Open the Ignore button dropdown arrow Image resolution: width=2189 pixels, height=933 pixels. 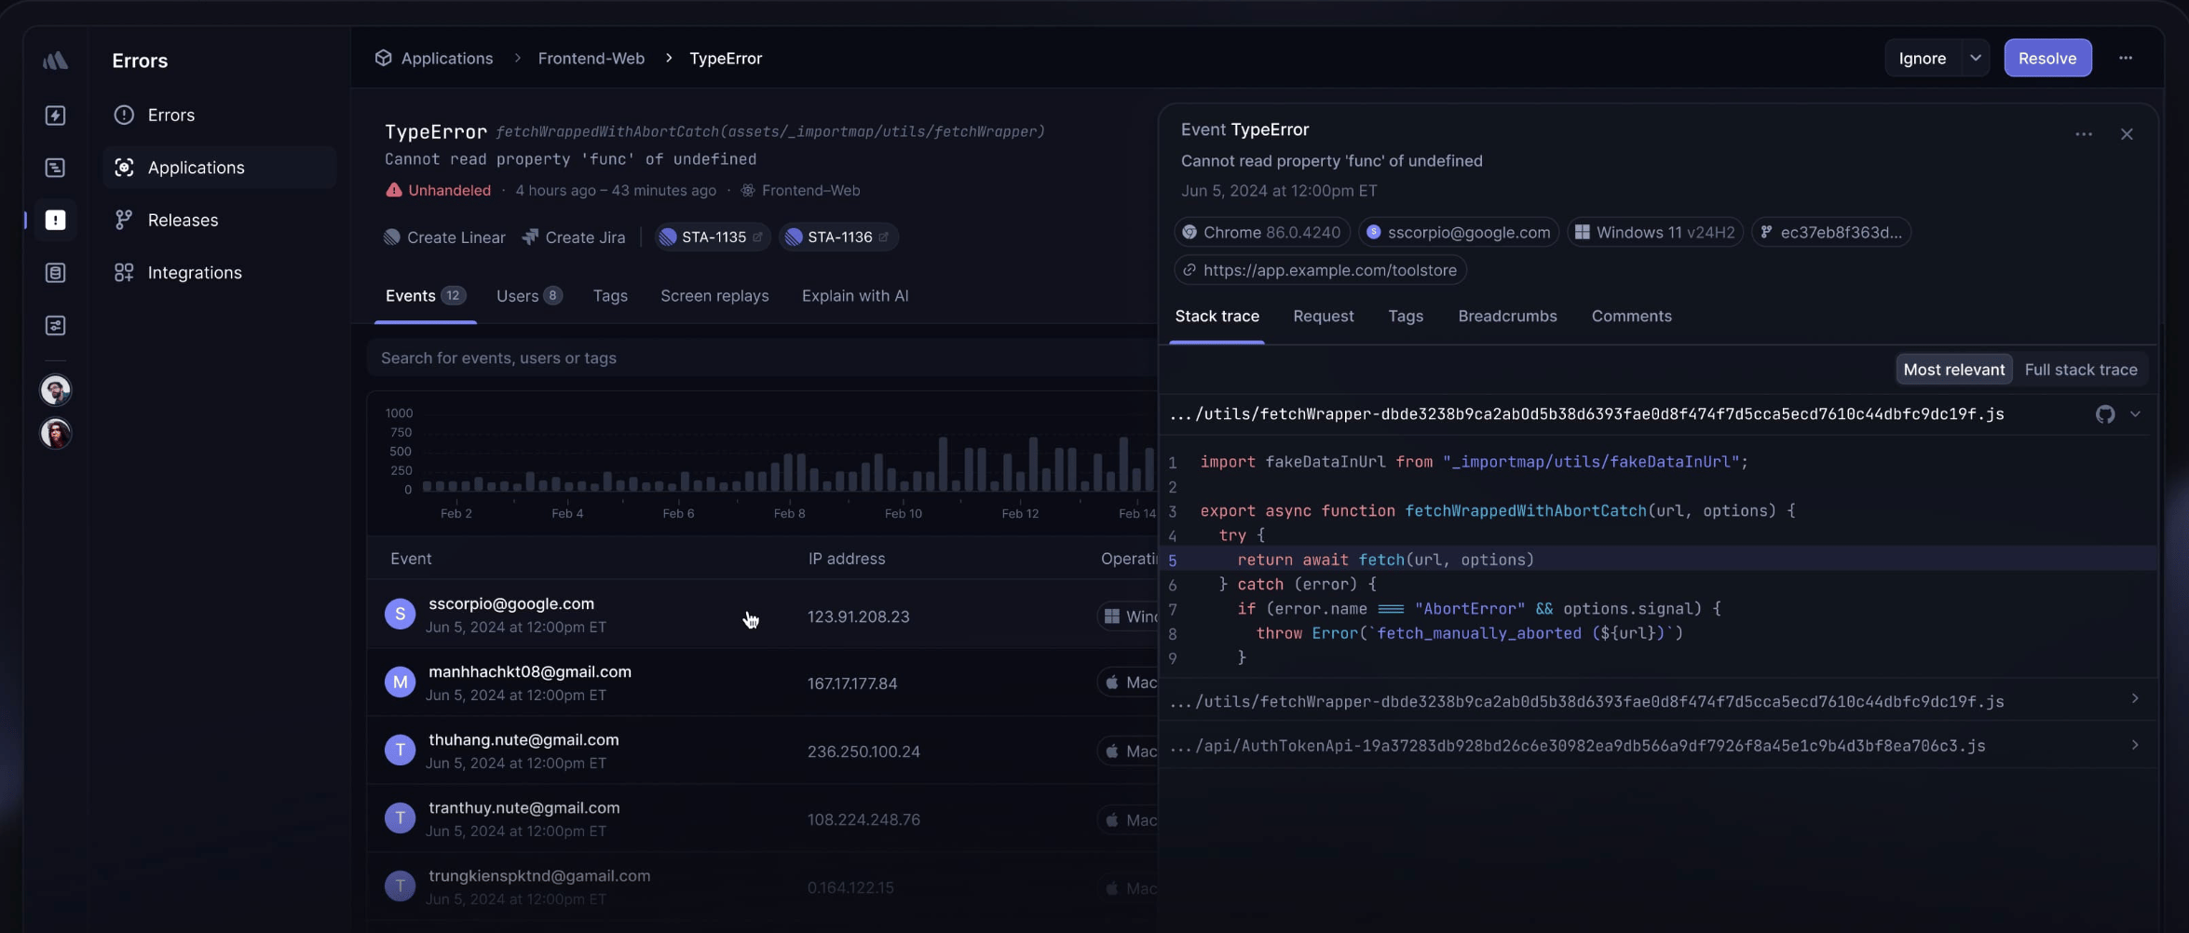click(1976, 58)
